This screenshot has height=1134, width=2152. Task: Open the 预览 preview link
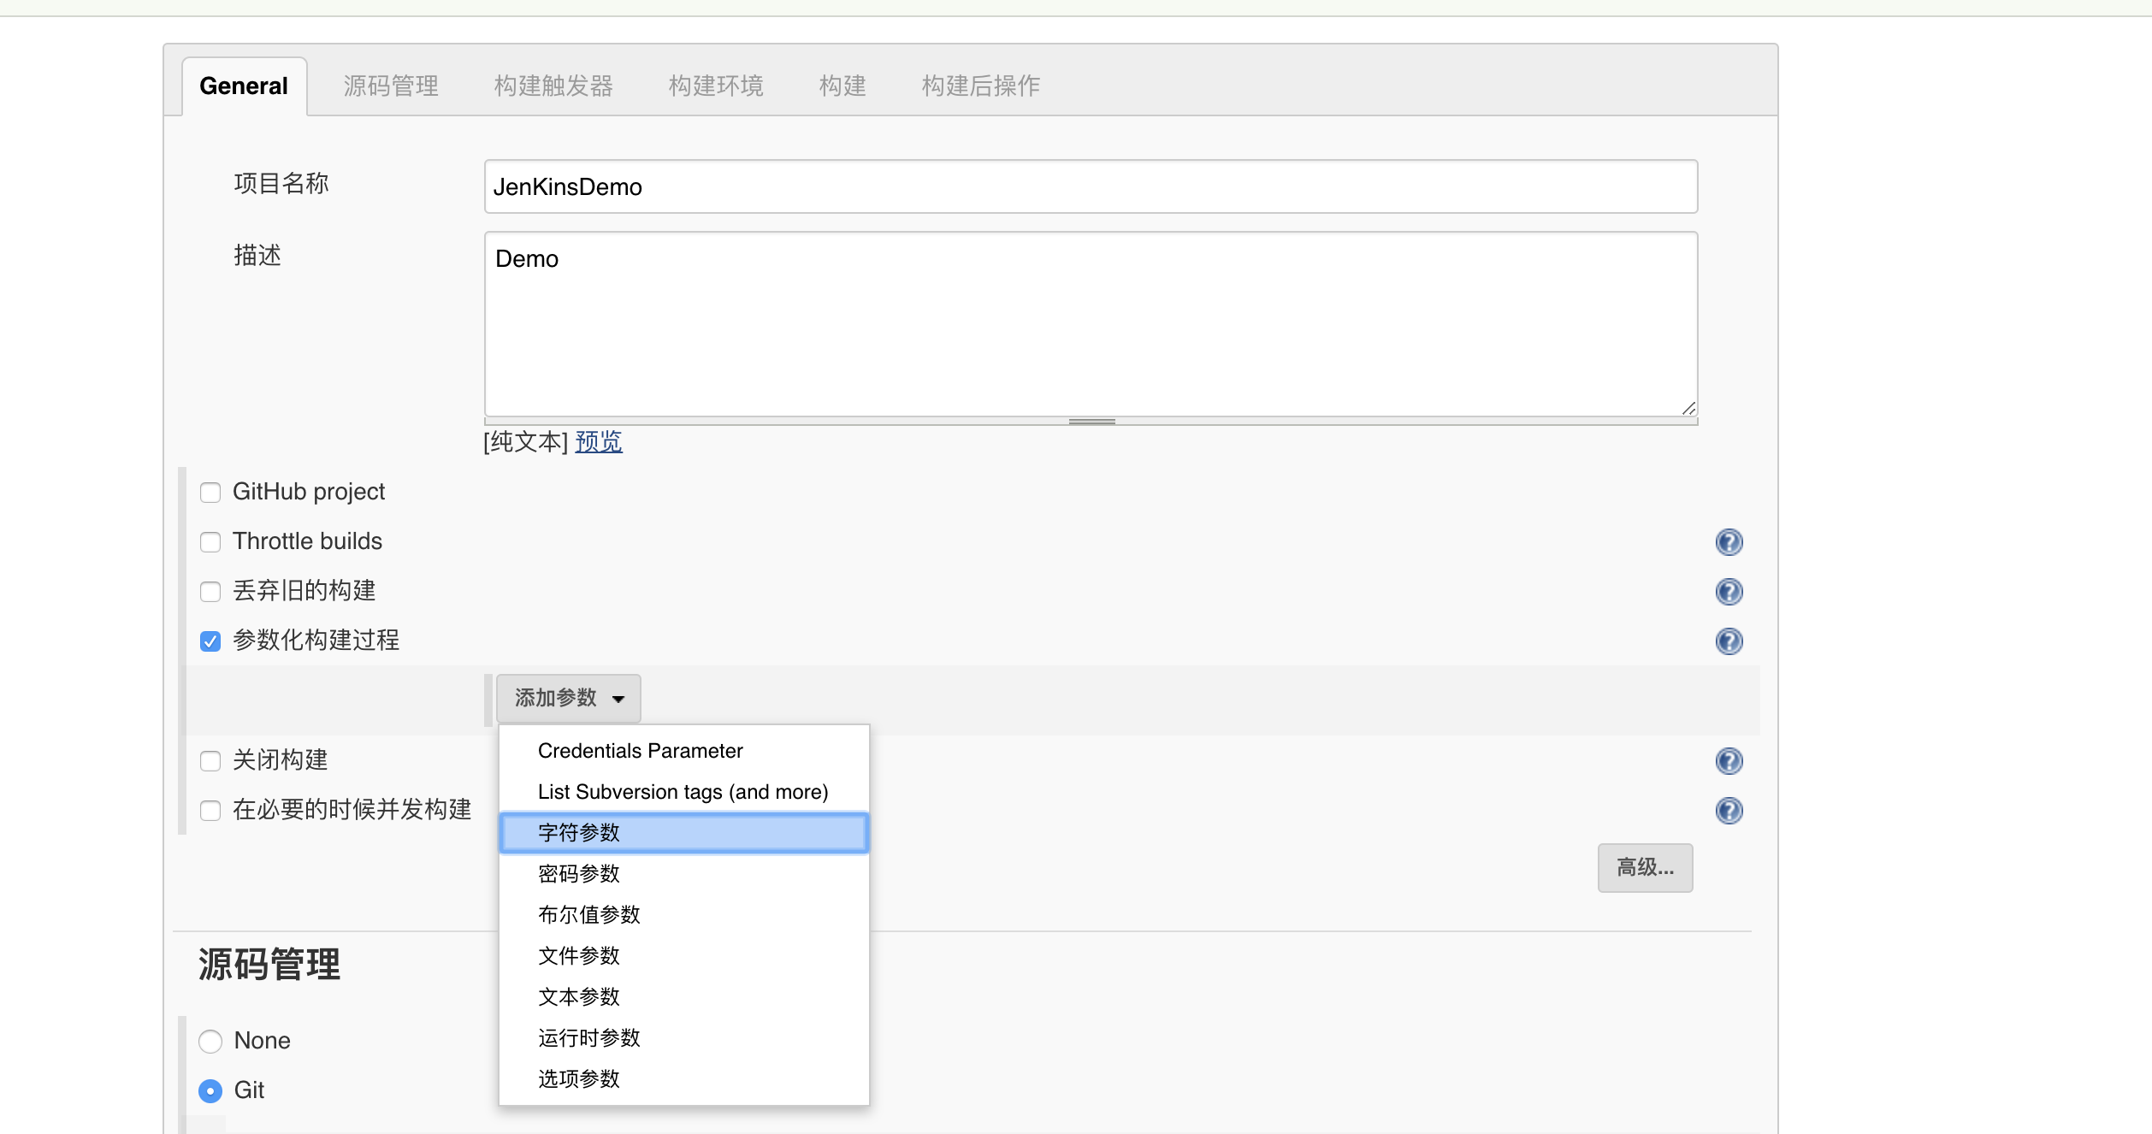[599, 442]
